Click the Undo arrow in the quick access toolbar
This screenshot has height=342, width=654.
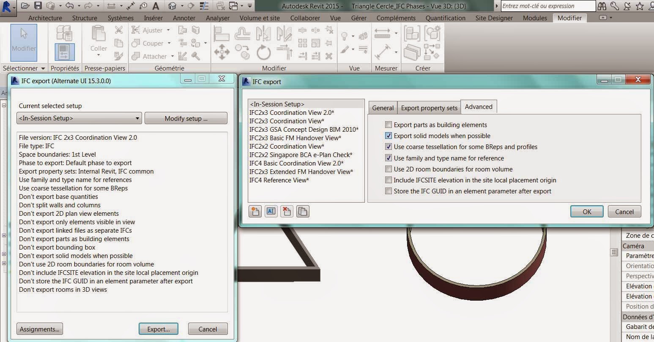(x=69, y=6)
